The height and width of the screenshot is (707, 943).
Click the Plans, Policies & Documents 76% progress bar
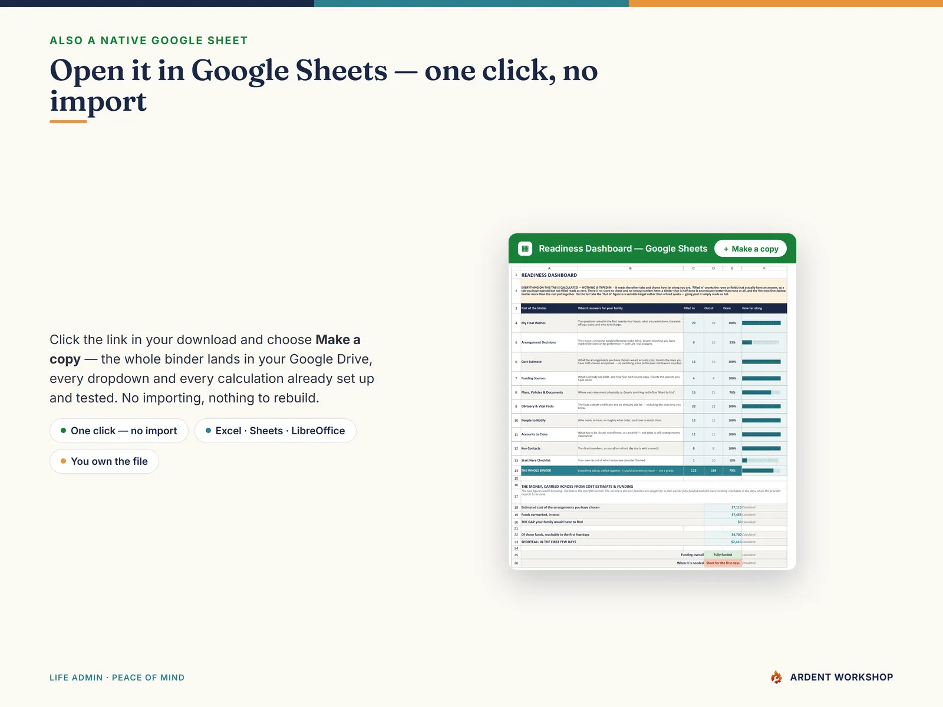tap(761, 392)
